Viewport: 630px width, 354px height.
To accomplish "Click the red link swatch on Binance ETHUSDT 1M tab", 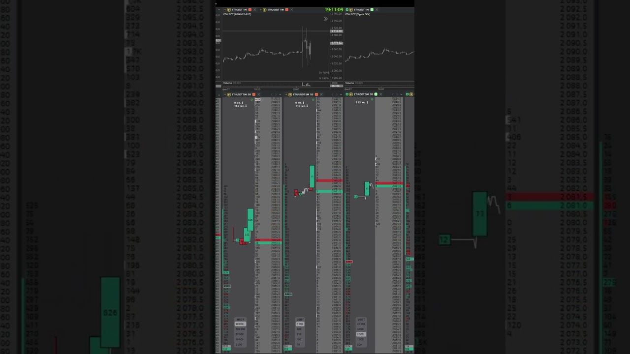I will pyautogui.click(x=250, y=10).
